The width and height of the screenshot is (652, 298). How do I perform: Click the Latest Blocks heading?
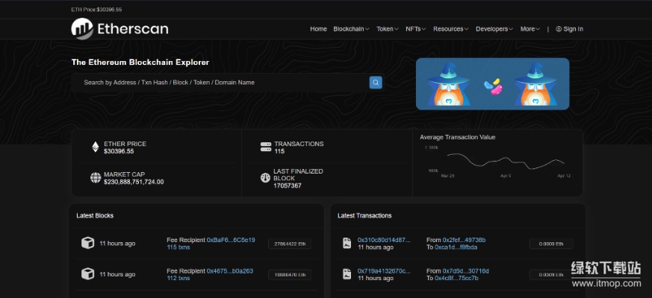(95, 215)
